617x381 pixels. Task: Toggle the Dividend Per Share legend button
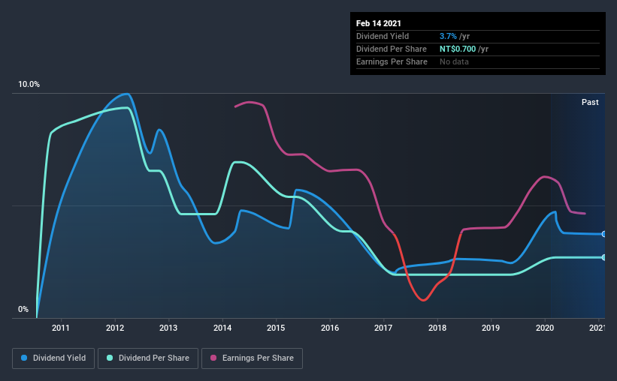148,358
